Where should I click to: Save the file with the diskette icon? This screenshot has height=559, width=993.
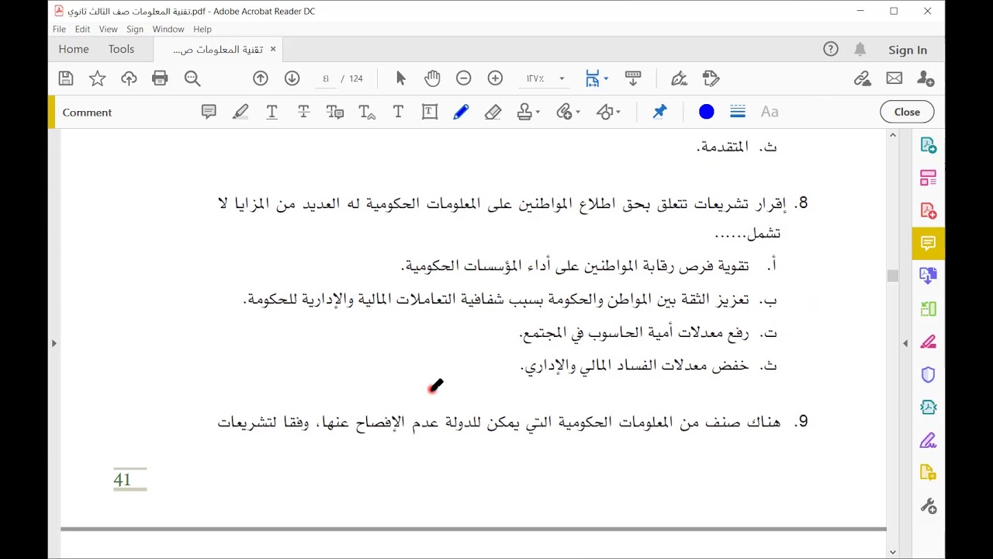tap(66, 78)
